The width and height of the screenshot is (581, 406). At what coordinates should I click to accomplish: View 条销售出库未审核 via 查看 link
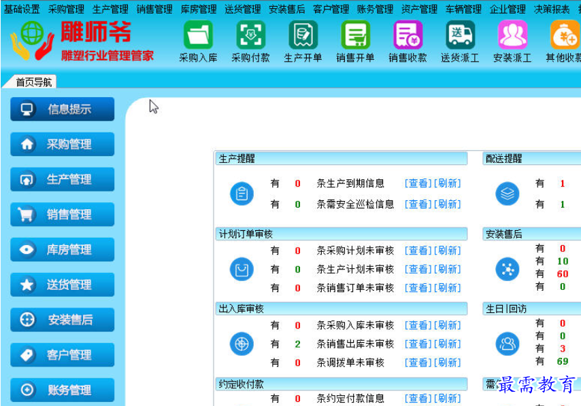[x=418, y=344]
